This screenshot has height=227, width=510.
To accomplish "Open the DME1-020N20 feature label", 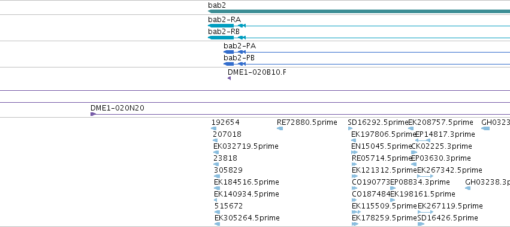I will coord(117,108).
